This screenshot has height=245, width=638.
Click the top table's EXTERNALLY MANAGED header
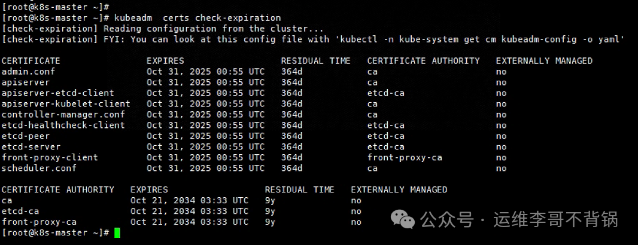point(544,61)
